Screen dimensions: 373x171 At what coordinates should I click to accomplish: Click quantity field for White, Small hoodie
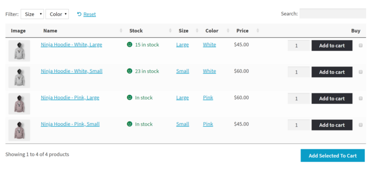tap(298, 72)
